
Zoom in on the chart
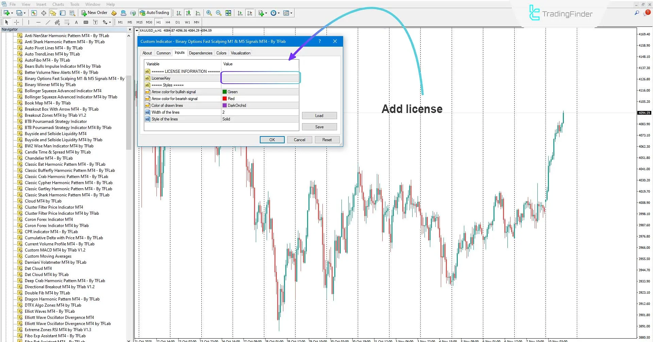[x=209, y=13]
